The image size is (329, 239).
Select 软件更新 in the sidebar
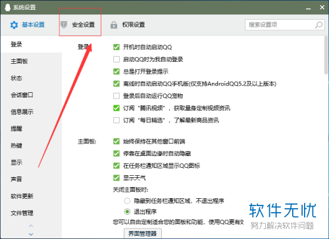pos(31,196)
